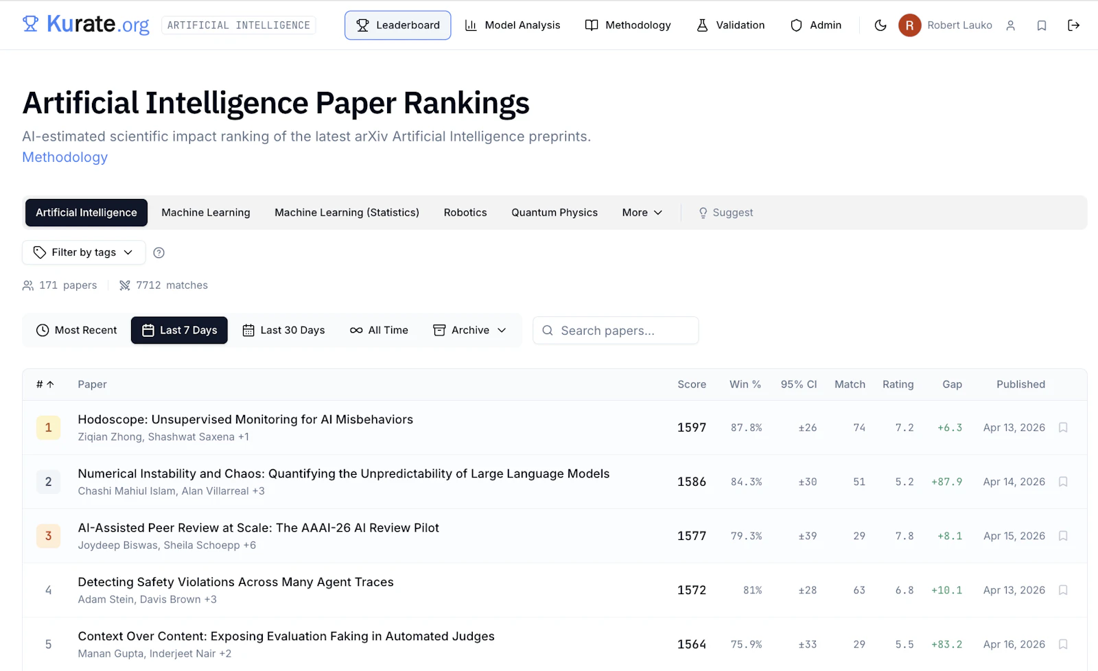Click rank badge 1
The image size is (1098, 671).
(x=48, y=427)
